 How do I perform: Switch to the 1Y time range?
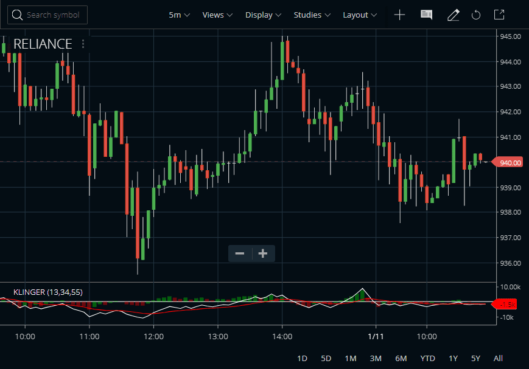(453, 358)
